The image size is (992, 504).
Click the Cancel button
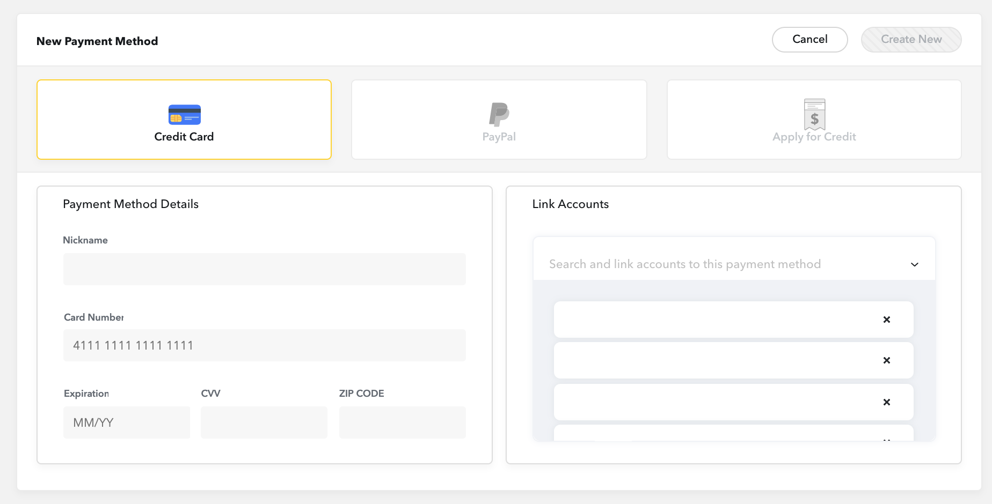click(809, 40)
